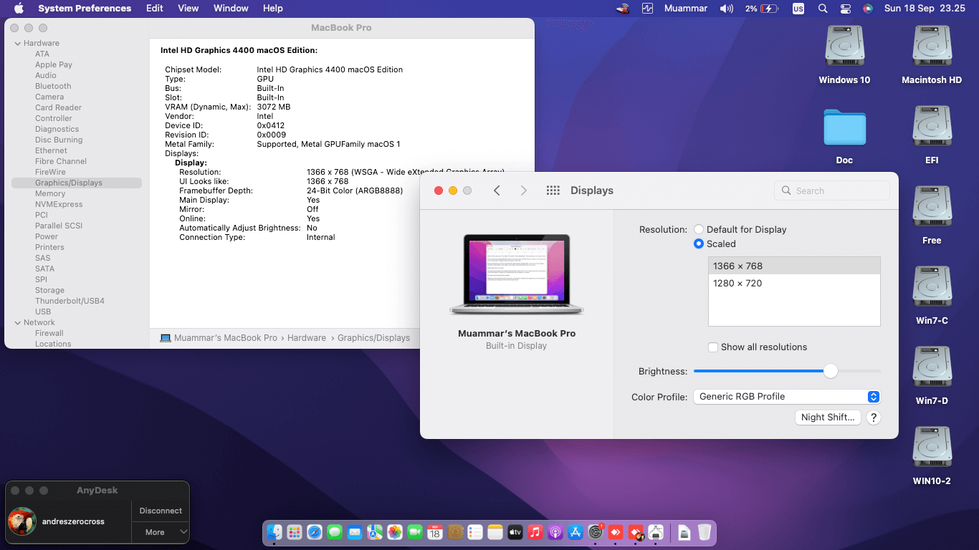Open Finder from the Dock
This screenshot has width=979, height=550.
coord(274,532)
